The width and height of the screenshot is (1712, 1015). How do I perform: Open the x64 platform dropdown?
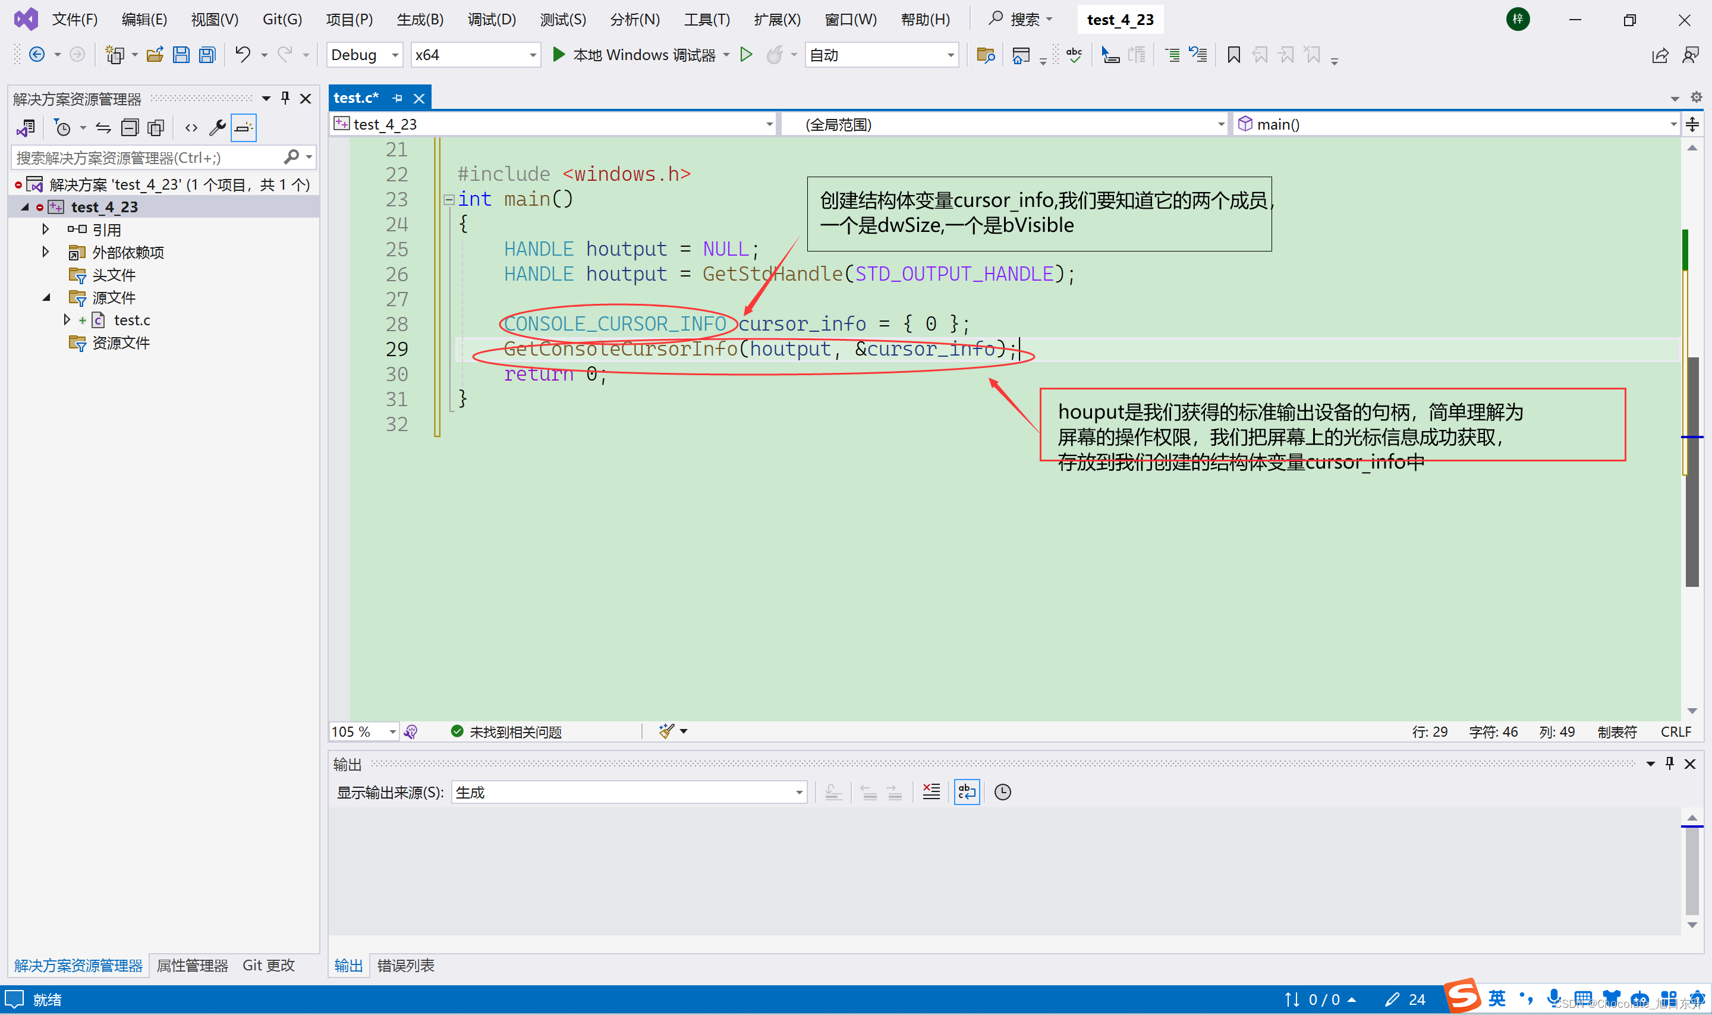(475, 55)
